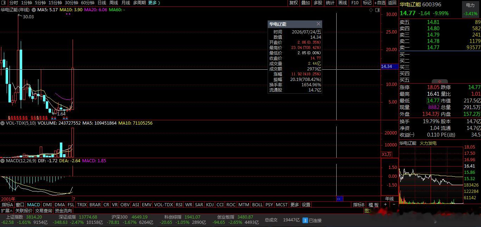This screenshot has height=227, width=481.
Task: Select 60分钟 period
Action: [x=87, y=3]
